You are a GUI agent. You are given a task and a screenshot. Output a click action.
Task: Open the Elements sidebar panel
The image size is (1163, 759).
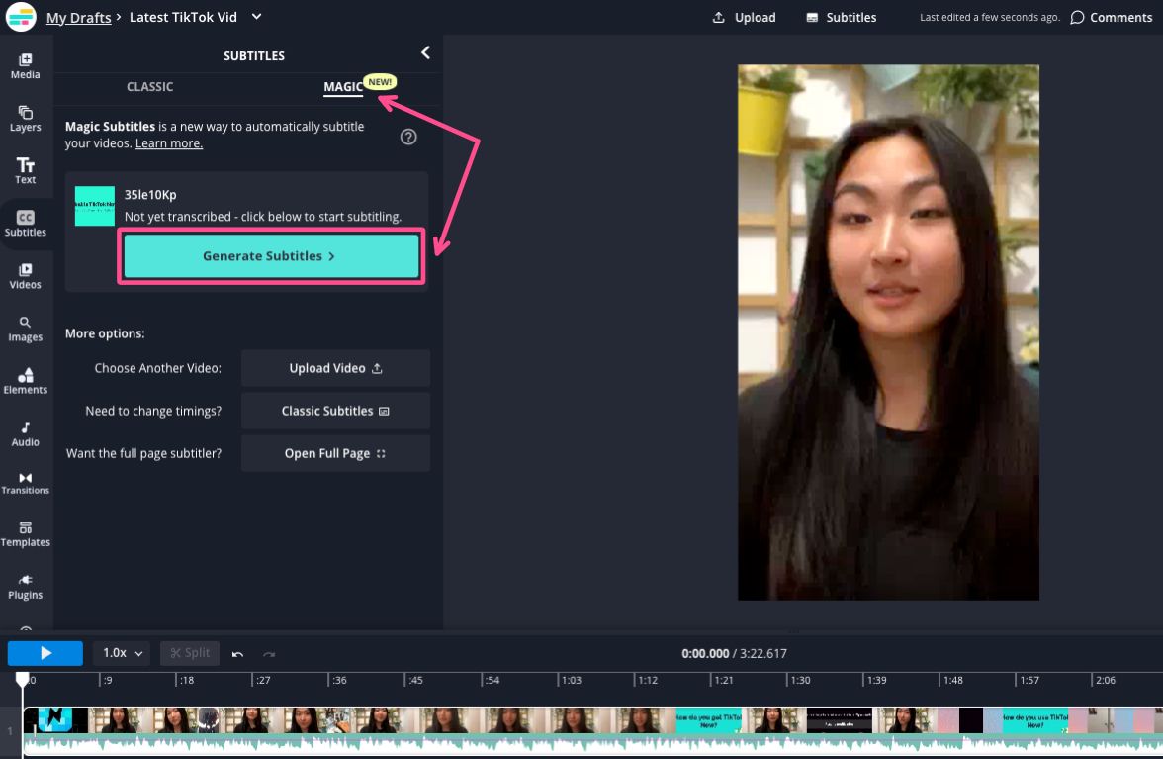[26, 381]
